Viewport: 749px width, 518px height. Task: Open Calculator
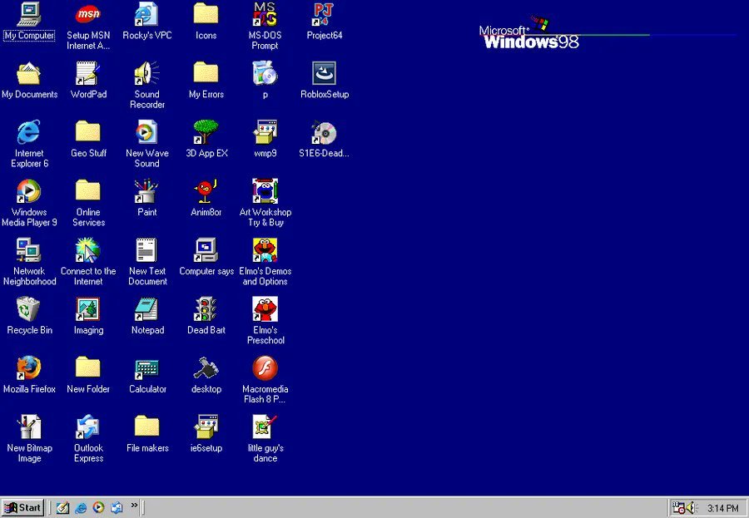[x=146, y=368]
